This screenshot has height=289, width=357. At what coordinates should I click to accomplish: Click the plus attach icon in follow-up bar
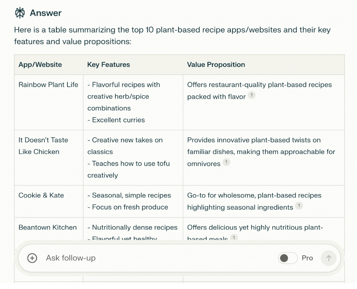(32, 258)
